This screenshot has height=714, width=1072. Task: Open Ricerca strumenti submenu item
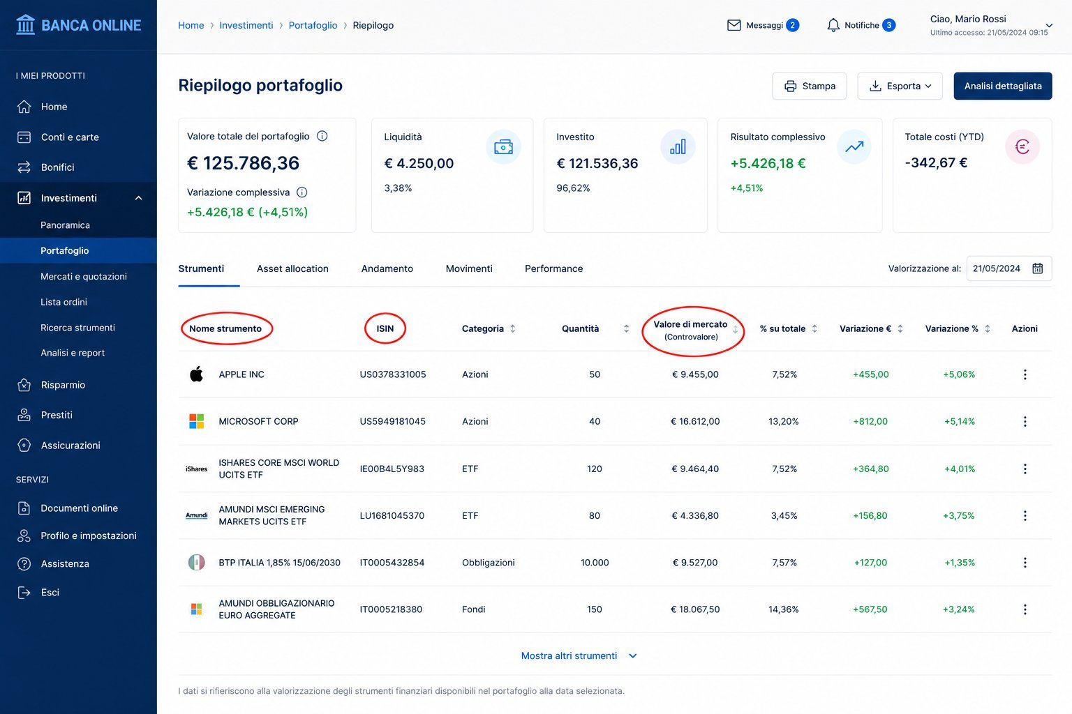(x=78, y=328)
